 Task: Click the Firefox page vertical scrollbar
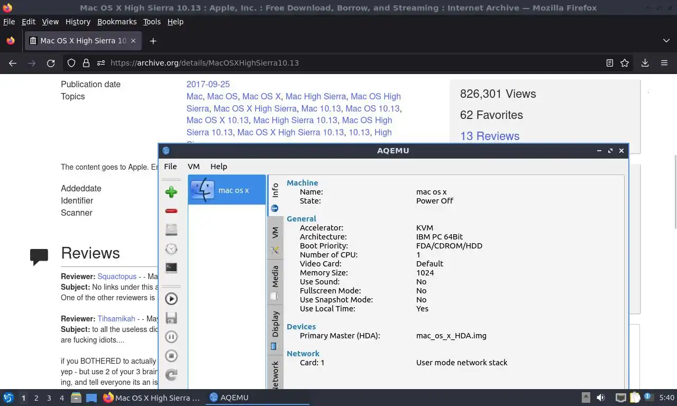[x=675, y=192]
